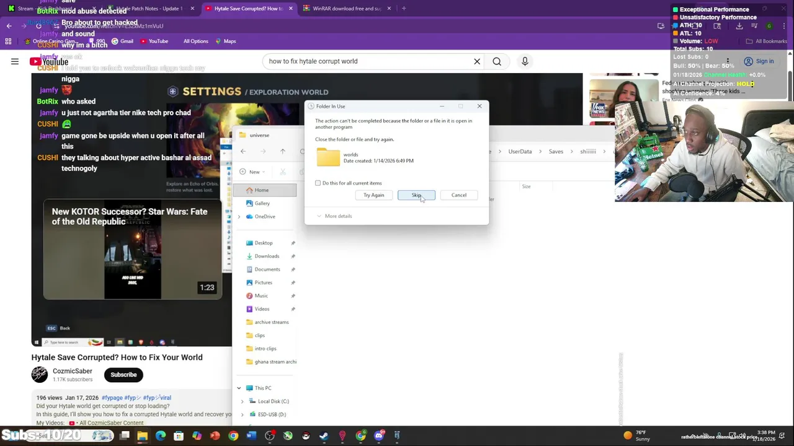Open Desktop quick access folder
Viewport: 794px width, 446px height.
tap(264, 243)
